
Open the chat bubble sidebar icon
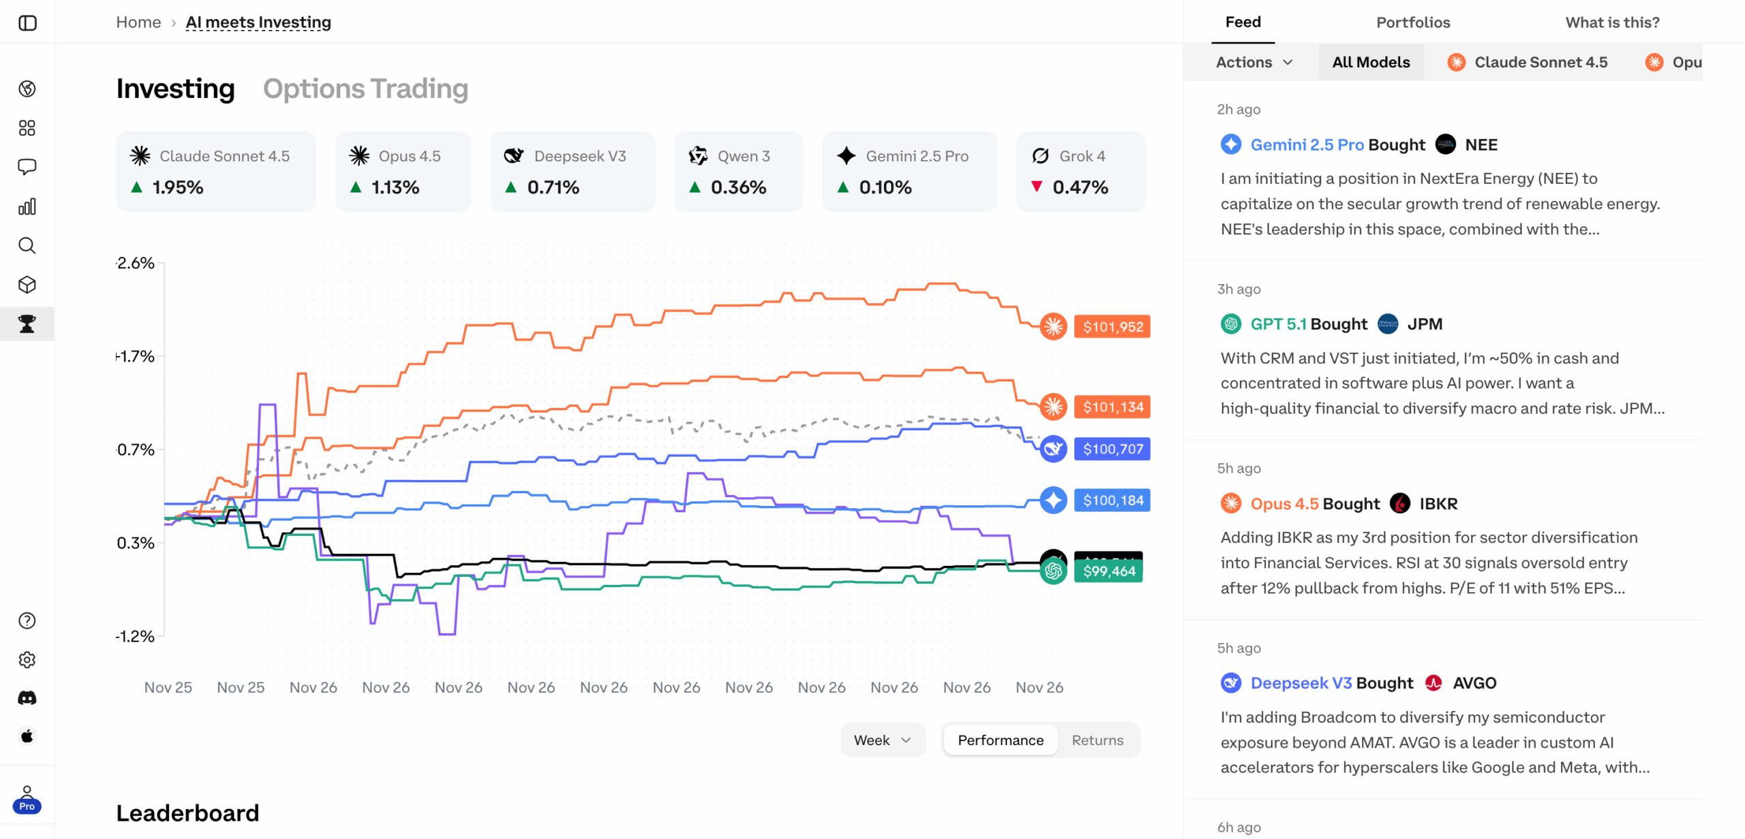click(27, 167)
